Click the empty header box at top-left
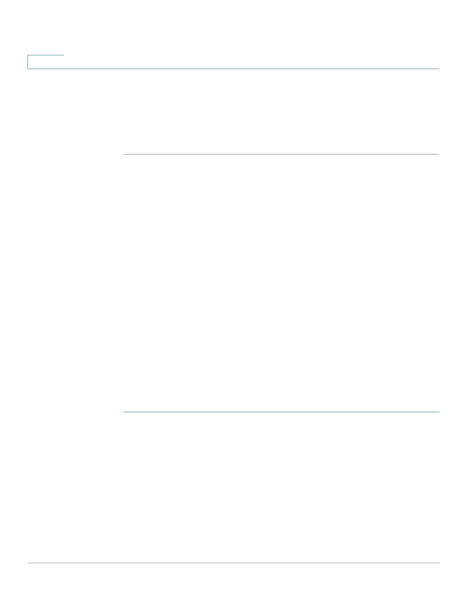The height and width of the screenshot is (604, 467). click(46, 62)
